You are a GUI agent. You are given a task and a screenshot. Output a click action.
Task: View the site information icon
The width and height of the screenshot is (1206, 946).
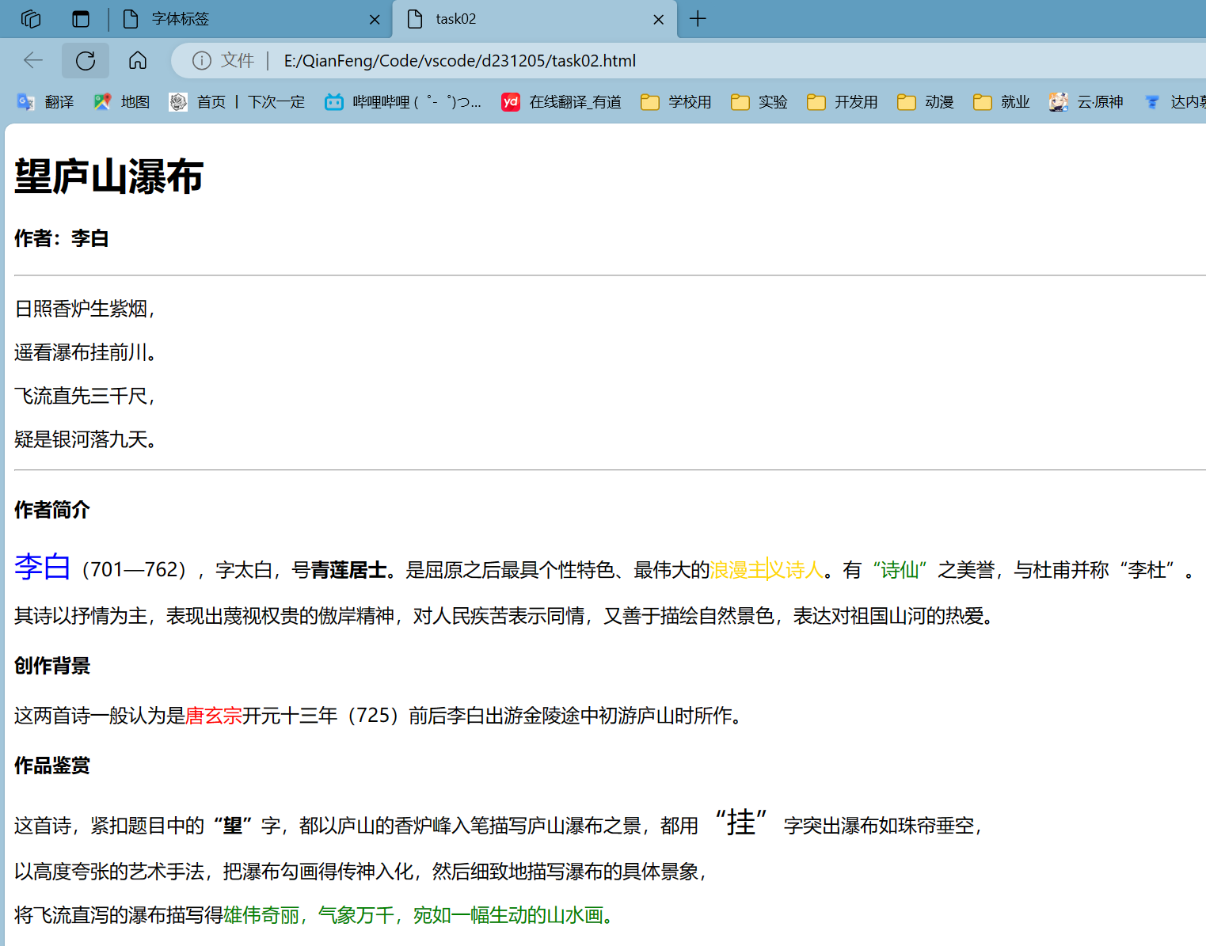pos(202,61)
